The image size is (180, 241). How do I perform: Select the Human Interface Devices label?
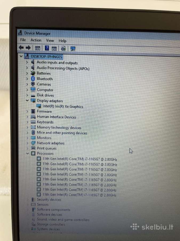pyautogui.click(x=57, y=117)
